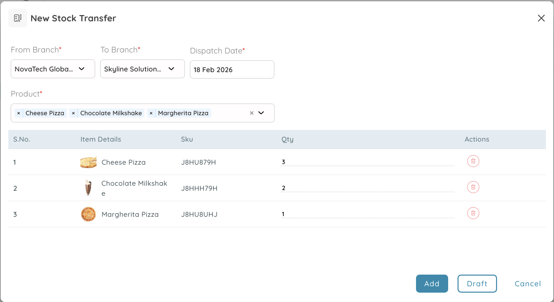Screen dimensions: 554x302
Task: Click the stock transfer icon in the dialog header
Action: [18, 18]
